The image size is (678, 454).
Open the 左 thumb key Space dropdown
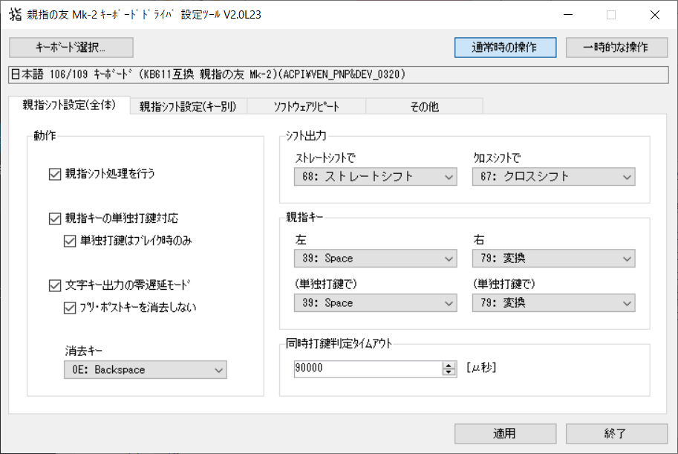(x=375, y=259)
